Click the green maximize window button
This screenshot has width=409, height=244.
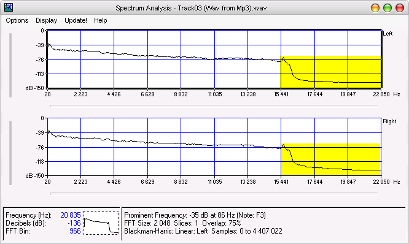388,8
